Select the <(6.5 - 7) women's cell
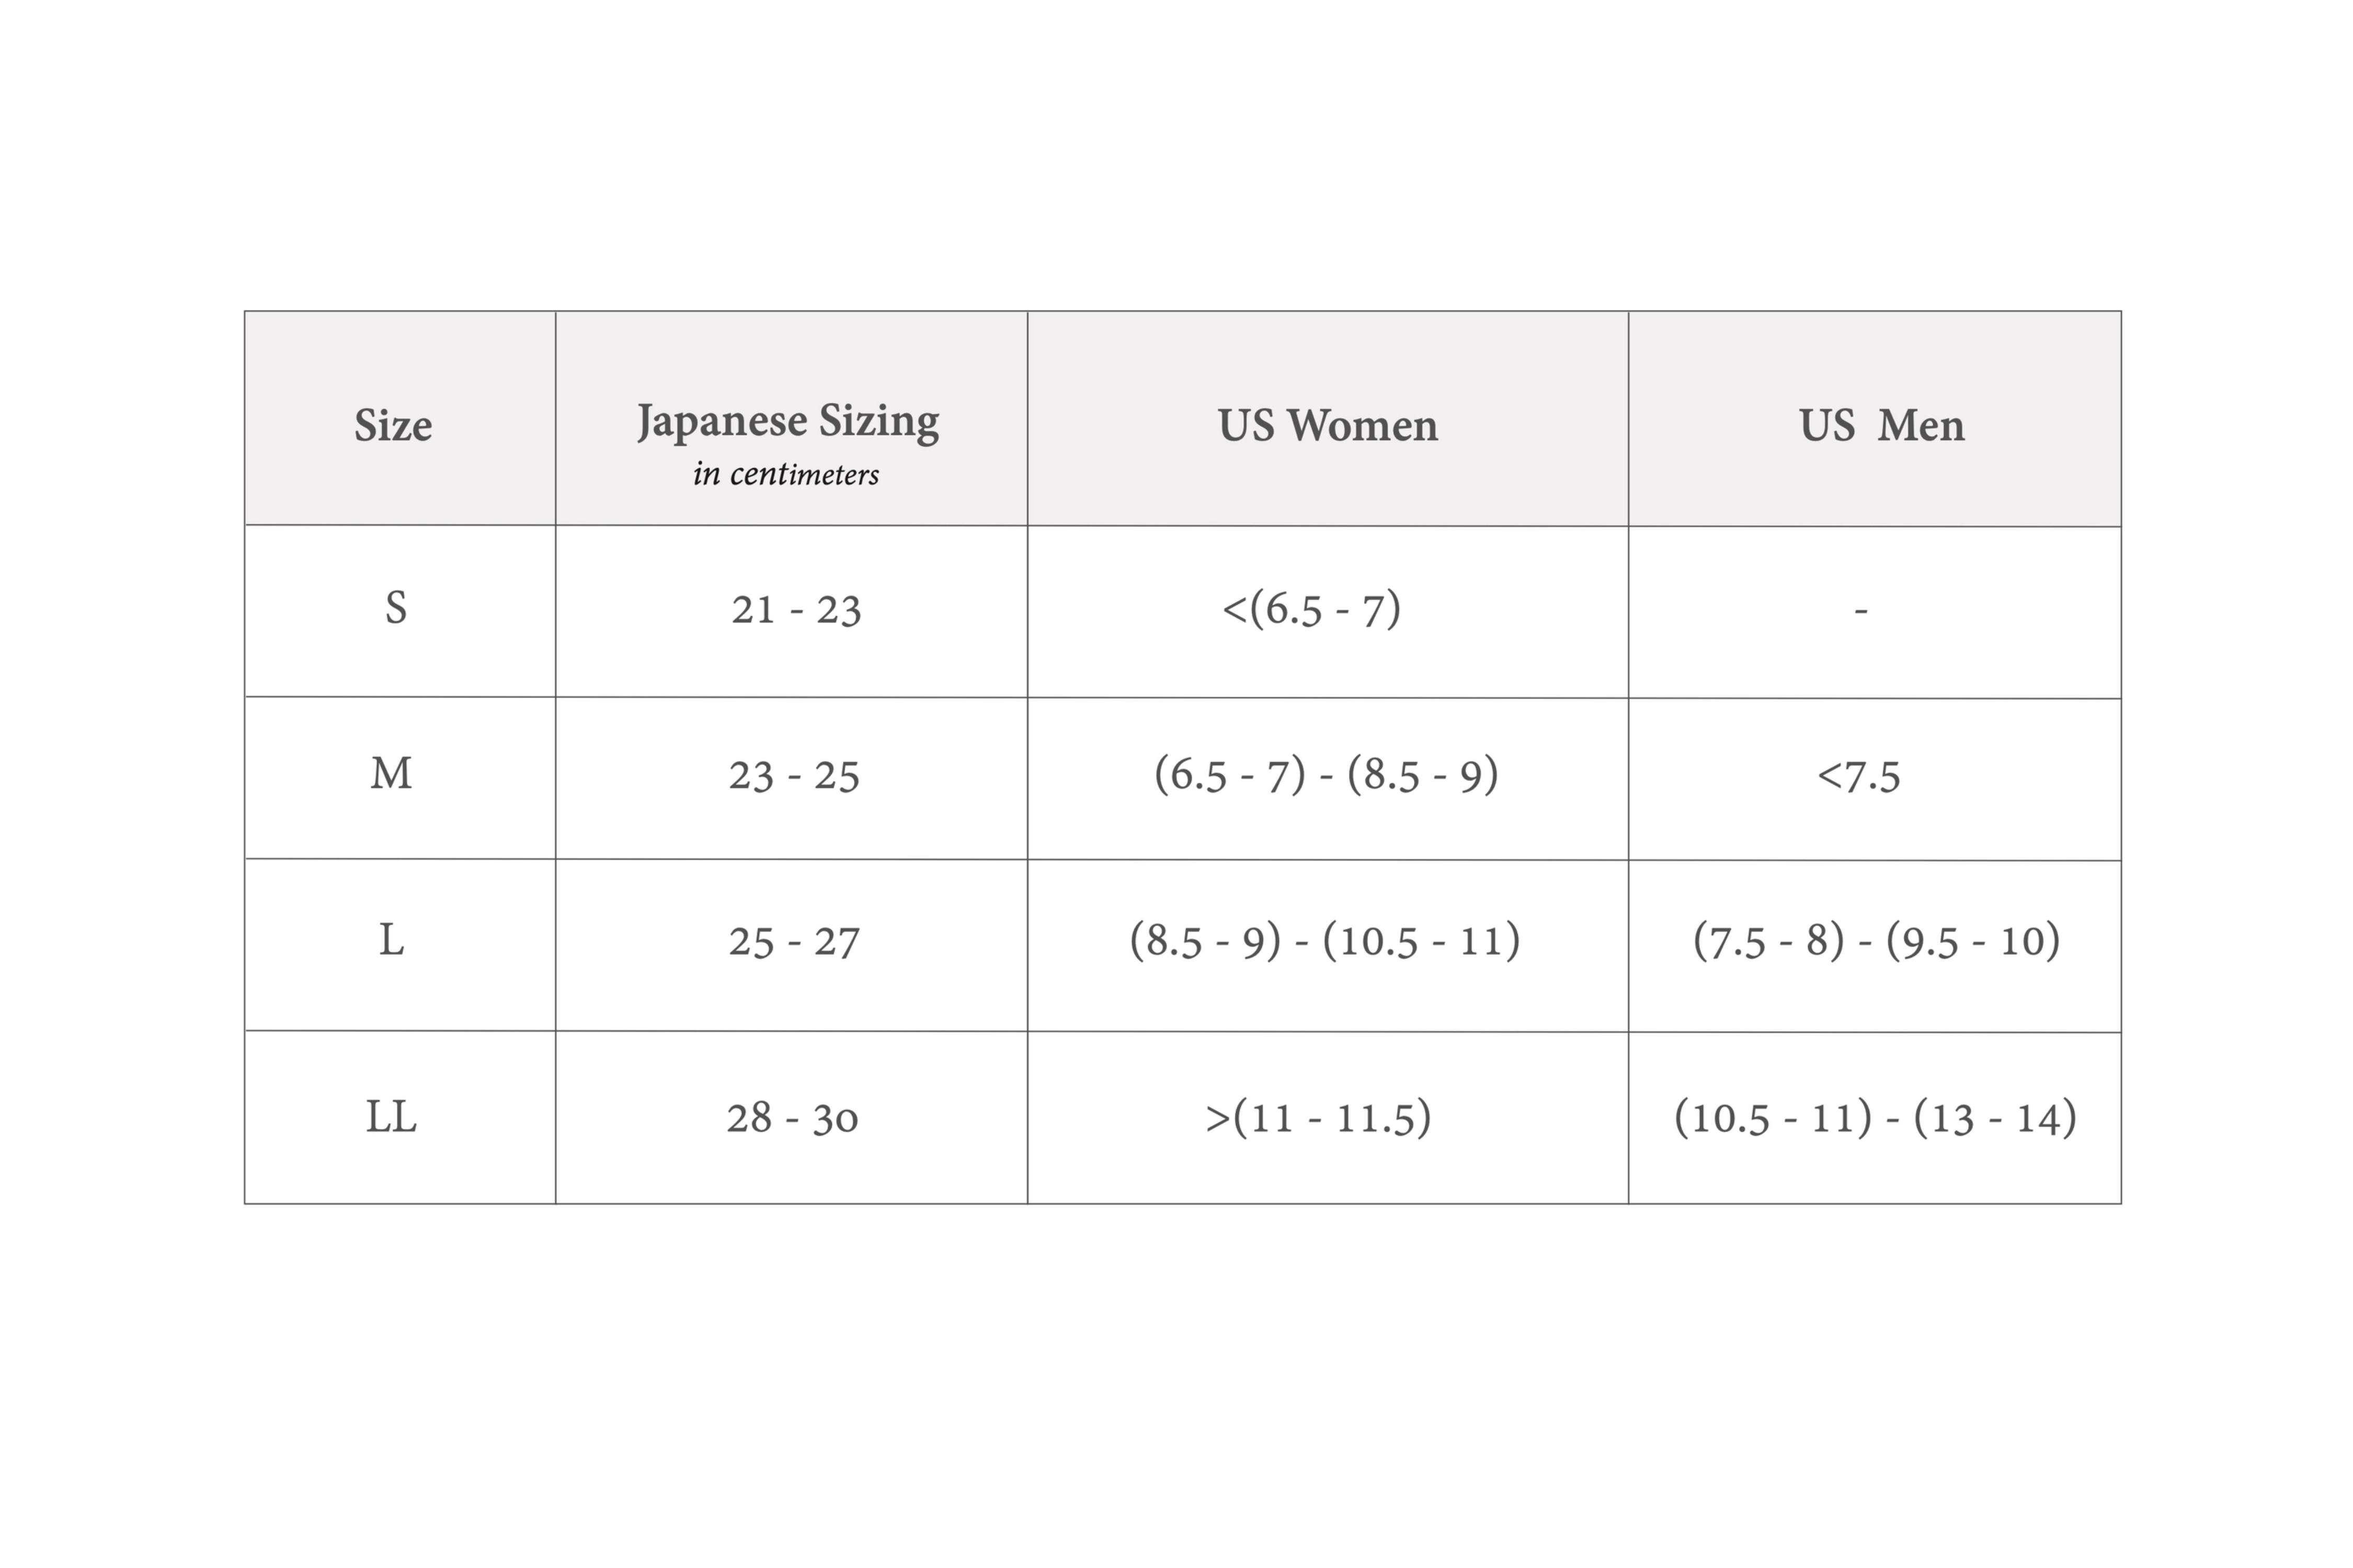 [1311, 609]
